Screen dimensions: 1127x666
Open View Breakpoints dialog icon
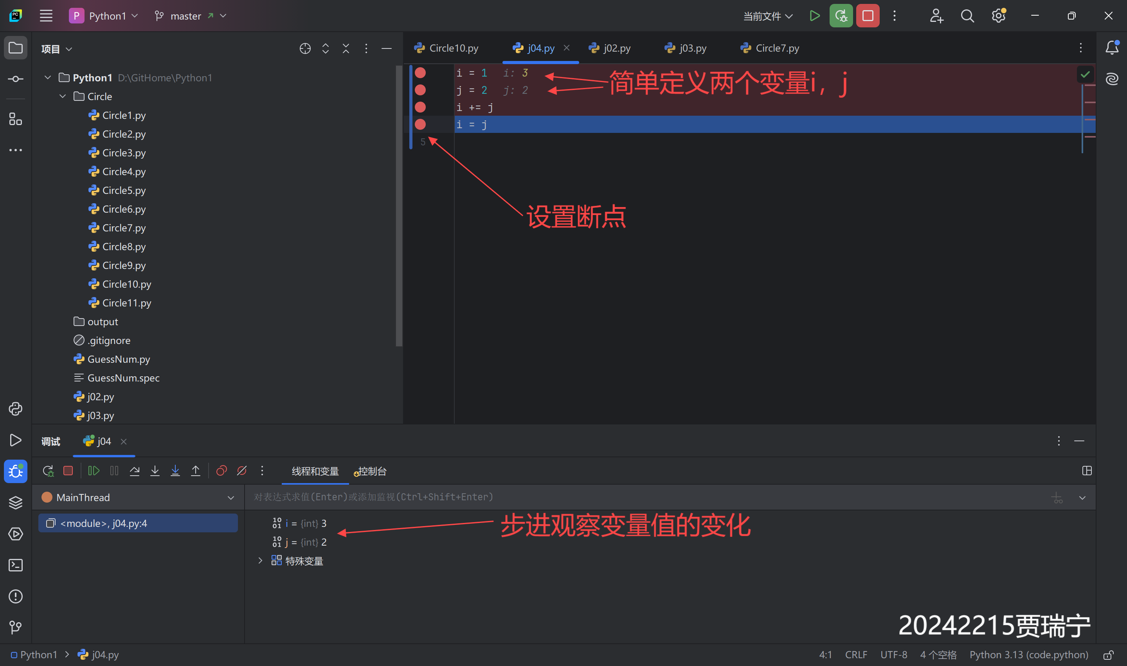(x=221, y=471)
